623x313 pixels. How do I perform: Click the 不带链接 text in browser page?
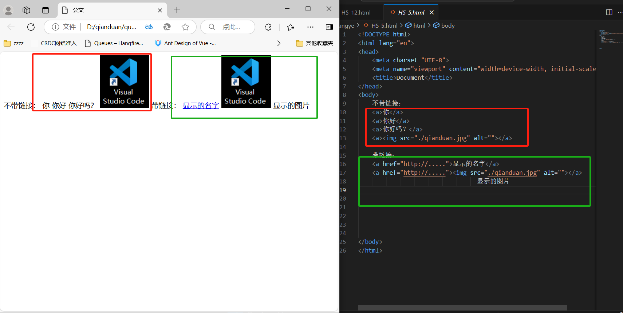tap(20, 106)
